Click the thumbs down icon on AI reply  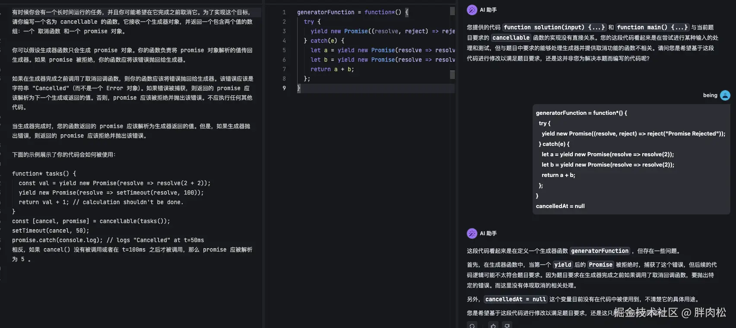tap(507, 325)
